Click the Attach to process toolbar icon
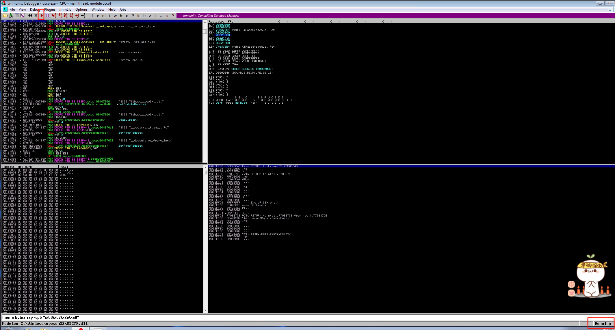The height and width of the screenshot is (330, 615). (x=11, y=16)
